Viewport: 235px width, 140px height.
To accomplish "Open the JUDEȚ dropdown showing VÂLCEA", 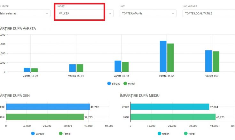I will pos(85,13).
